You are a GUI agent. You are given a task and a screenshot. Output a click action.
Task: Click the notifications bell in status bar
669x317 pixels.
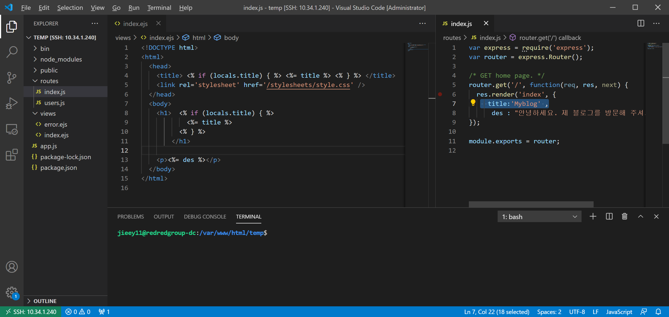click(x=658, y=312)
